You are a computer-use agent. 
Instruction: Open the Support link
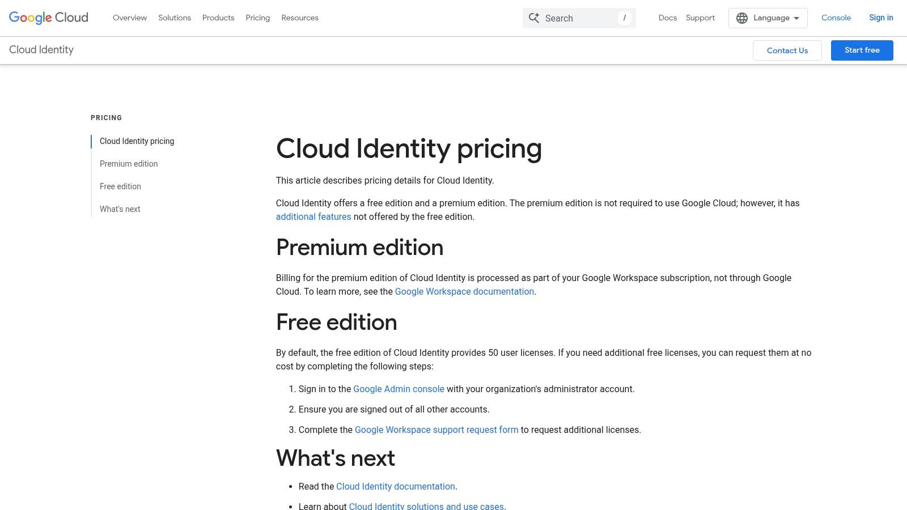700,18
